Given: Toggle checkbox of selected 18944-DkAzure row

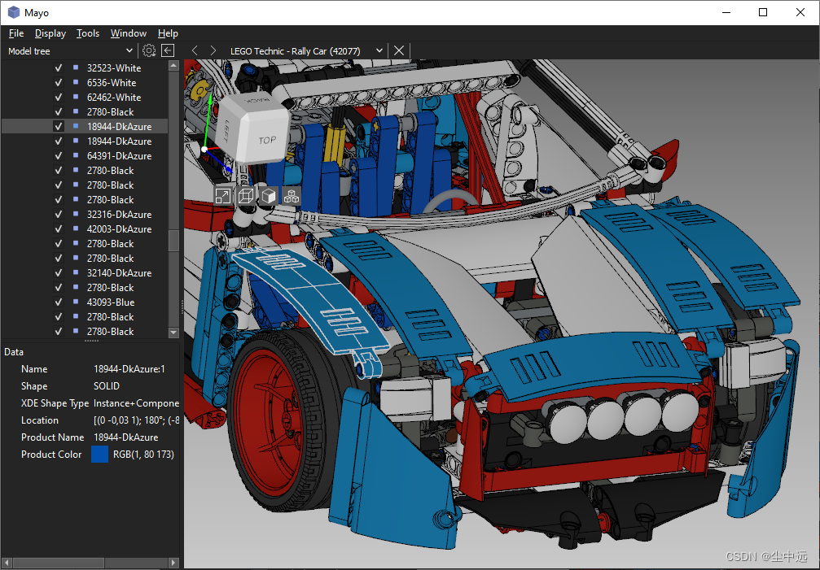Looking at the screenshot, I should pyautogui.click(x=59, y=126).
